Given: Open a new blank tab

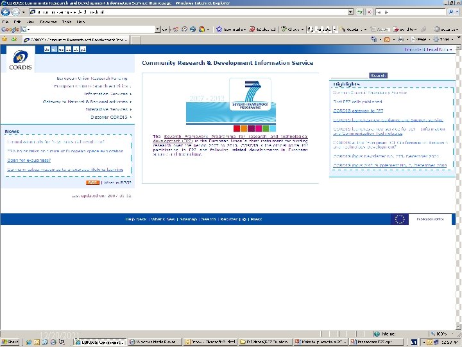Looking at the screenshot, I should (x=135, y=40).
